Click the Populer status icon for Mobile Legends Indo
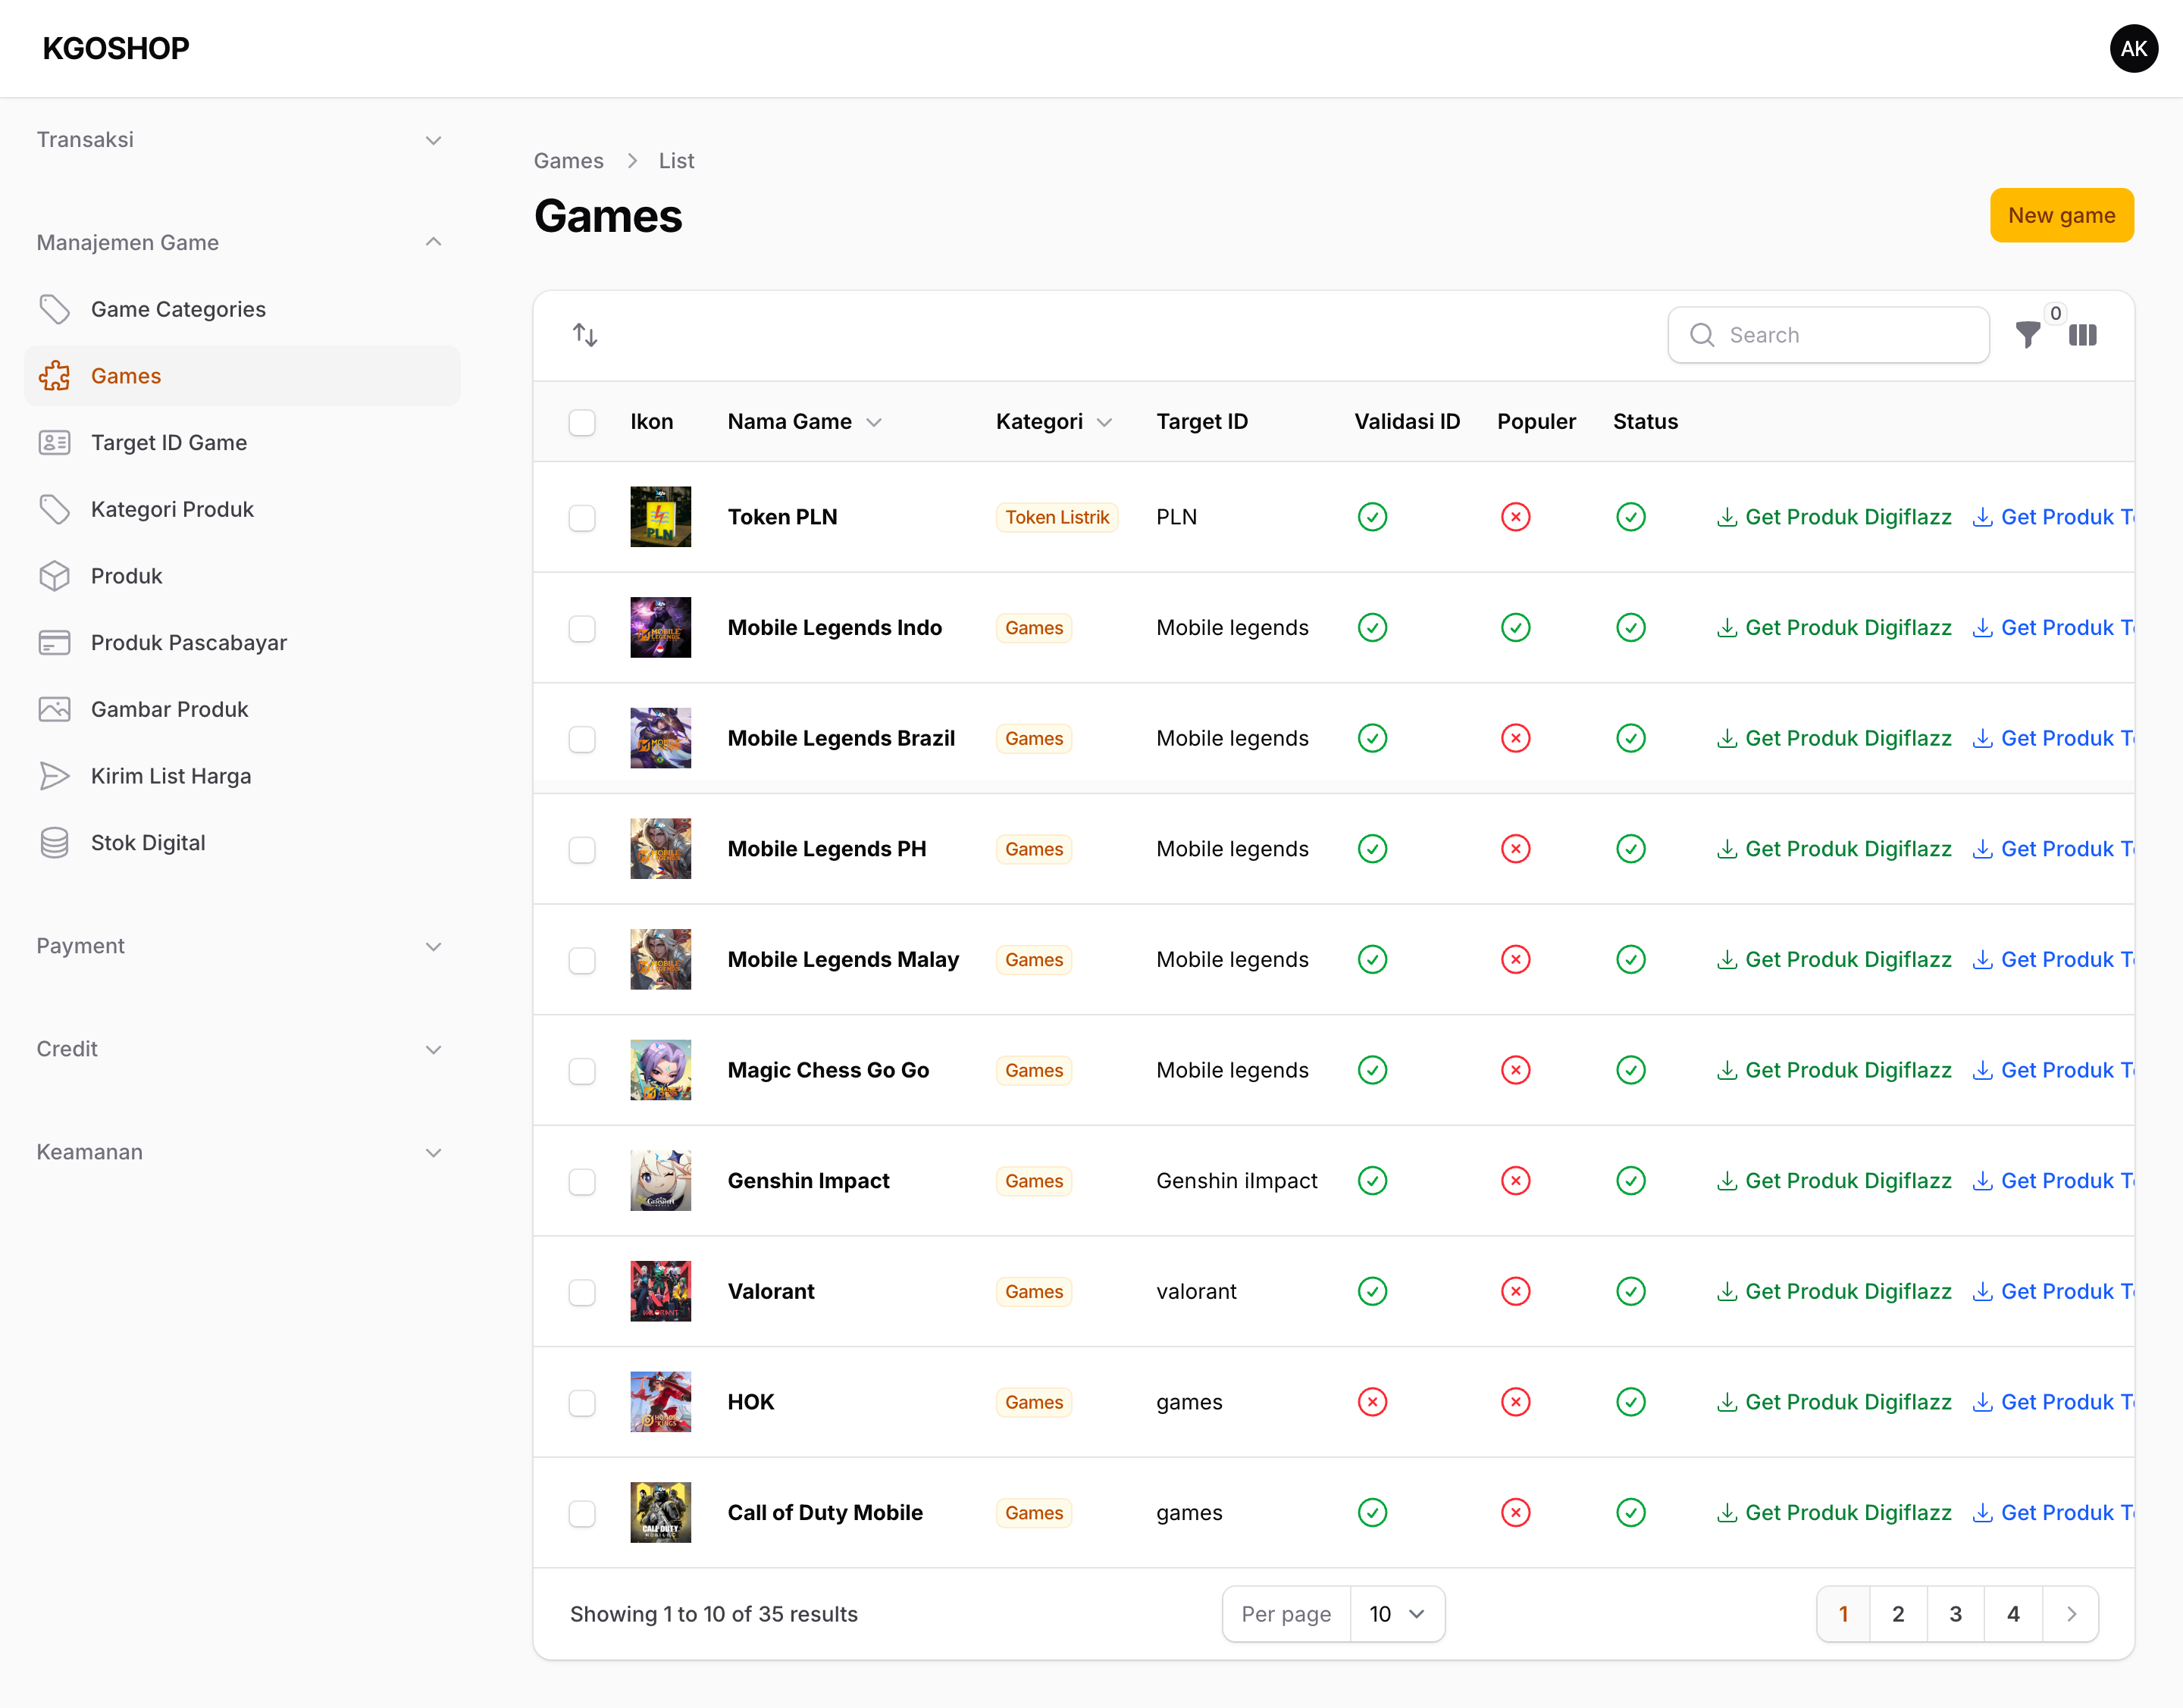 [x=1516, y=628]
